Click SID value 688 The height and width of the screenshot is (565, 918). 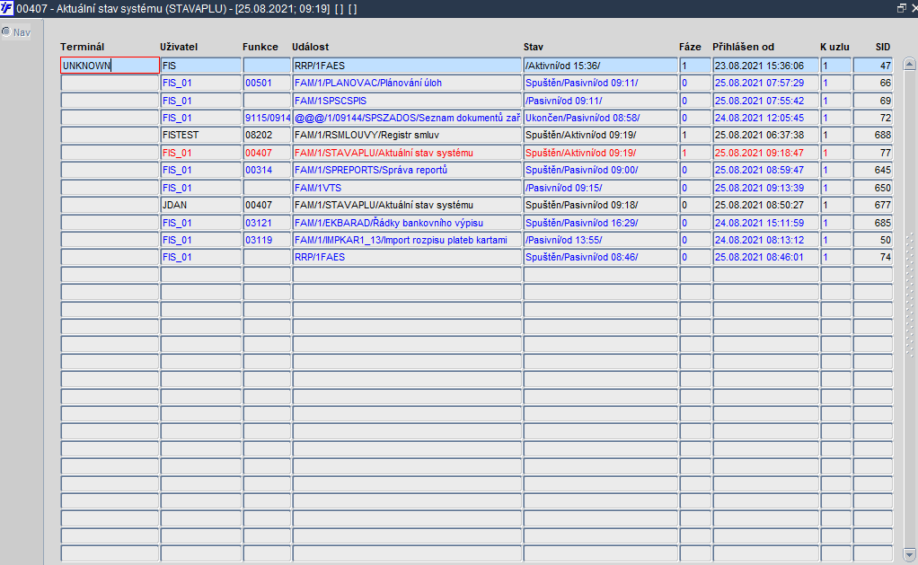pyautogui.click(x=872, y=135)
